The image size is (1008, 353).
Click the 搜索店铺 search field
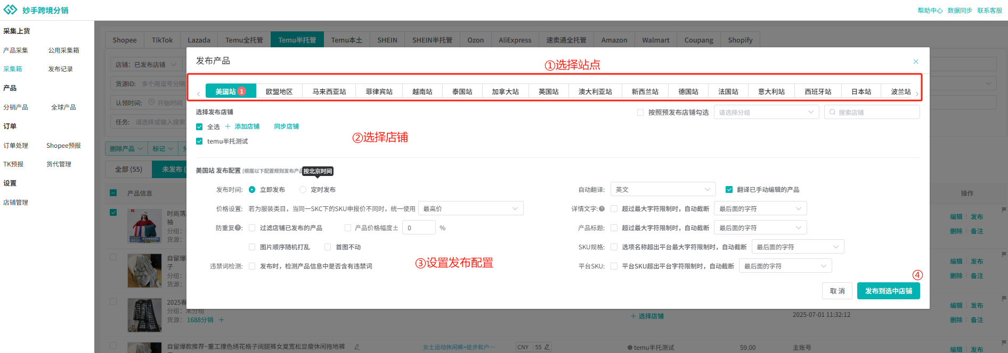pyautogui.click(x=872, y=112)
